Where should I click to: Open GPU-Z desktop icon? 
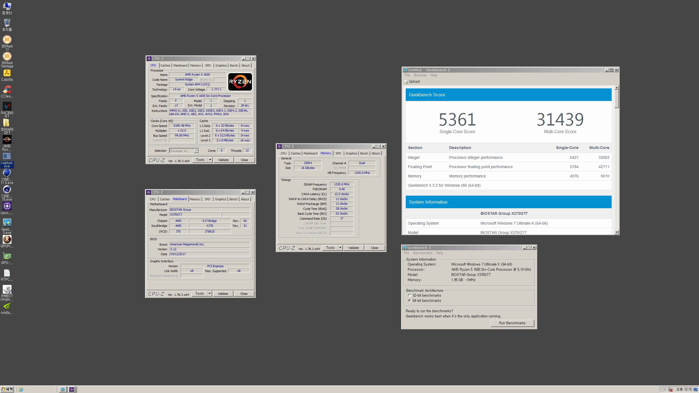(x=7, y=258)
